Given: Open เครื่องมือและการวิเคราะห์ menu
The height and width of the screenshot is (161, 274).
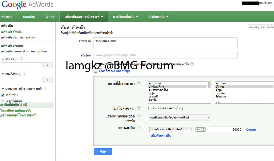Looking at the screenshot, I should point(84,16).
